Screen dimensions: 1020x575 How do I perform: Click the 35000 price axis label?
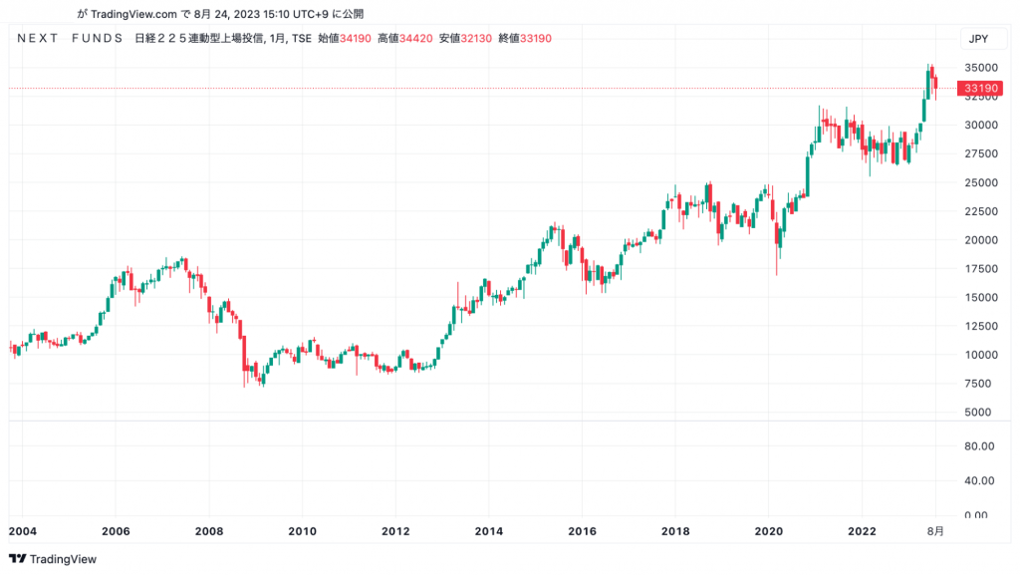point(981,68)
